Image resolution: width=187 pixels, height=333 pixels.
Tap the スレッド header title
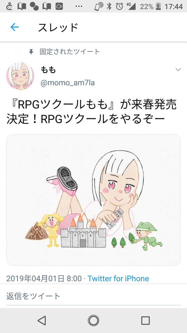pyautogui.click(x=58, y=27)
